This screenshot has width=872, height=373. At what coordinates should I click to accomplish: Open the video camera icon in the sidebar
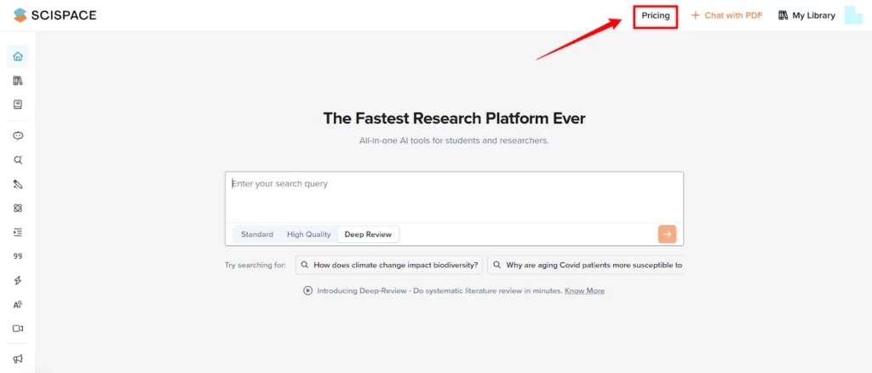coord(18,328)
